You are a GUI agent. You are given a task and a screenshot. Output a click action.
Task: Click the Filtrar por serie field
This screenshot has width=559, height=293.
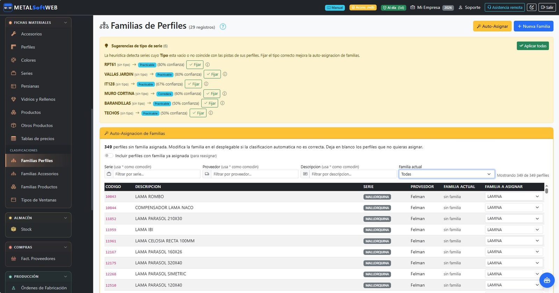tap(157, 174)
